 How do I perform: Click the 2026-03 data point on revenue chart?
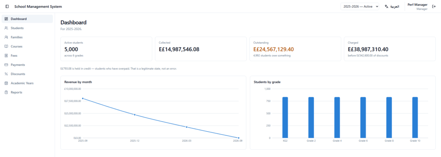(x=187, y=127)
